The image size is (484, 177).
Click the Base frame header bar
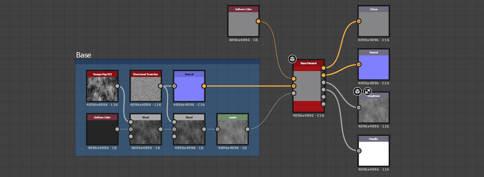167,62
